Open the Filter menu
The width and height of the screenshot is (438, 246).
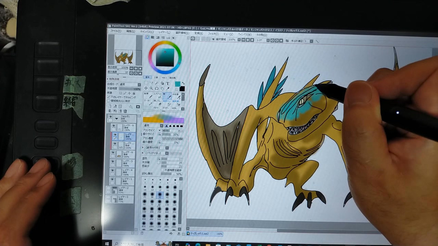click(214, 33)
